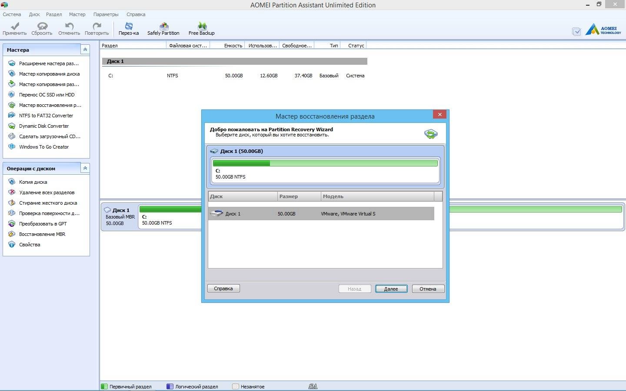This screenshot has height=391, width=626.
Task: Open Windows To Go Creator
Action: pyautogui.click(x=39, y=147)
